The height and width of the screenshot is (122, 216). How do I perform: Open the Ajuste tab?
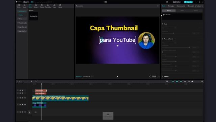[x=60, y=6]
